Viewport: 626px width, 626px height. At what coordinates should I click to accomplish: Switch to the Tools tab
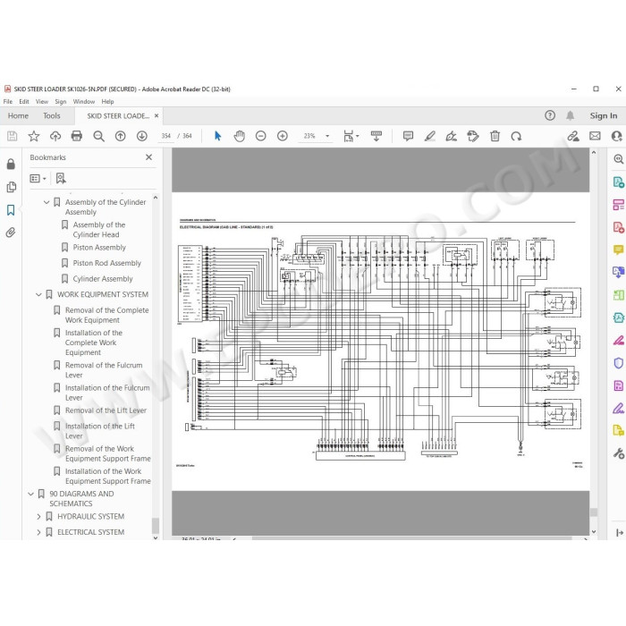tap(52, 115)
